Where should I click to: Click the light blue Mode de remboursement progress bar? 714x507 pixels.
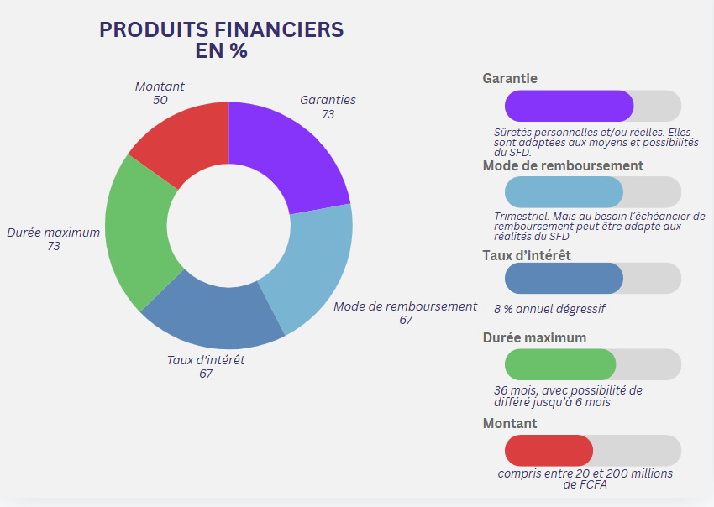[x=564, y=192]
